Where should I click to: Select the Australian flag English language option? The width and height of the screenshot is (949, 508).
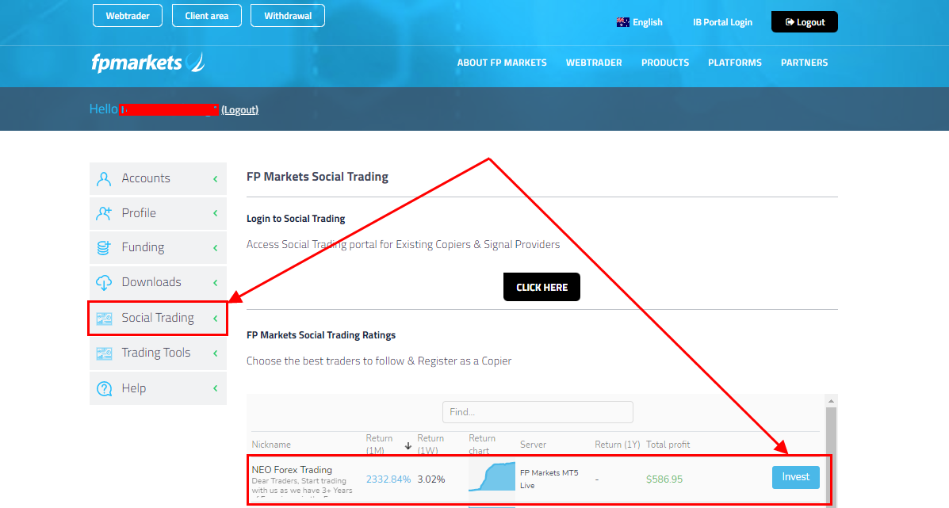tap(639, 22)
